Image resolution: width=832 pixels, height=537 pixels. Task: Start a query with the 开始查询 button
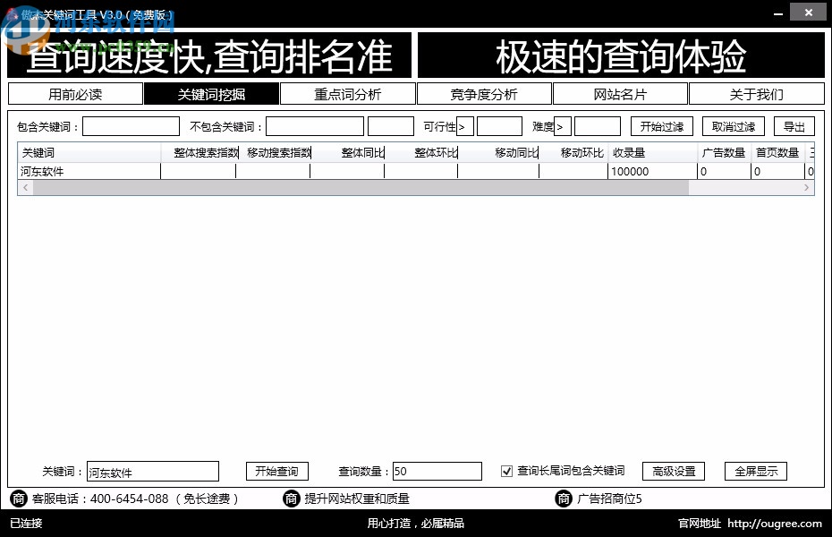(276, 470)
